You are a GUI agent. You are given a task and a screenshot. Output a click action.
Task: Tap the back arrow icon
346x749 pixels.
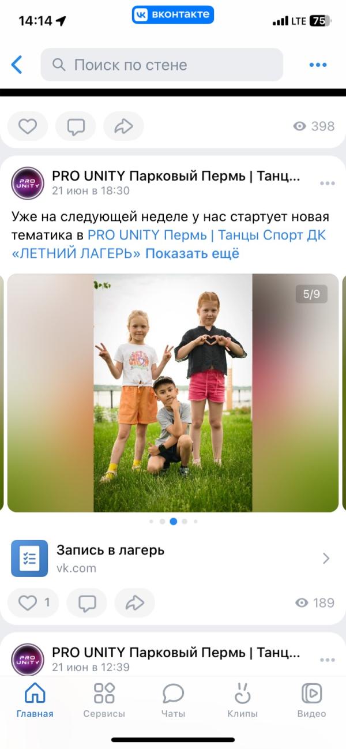(x=17, y=65)
